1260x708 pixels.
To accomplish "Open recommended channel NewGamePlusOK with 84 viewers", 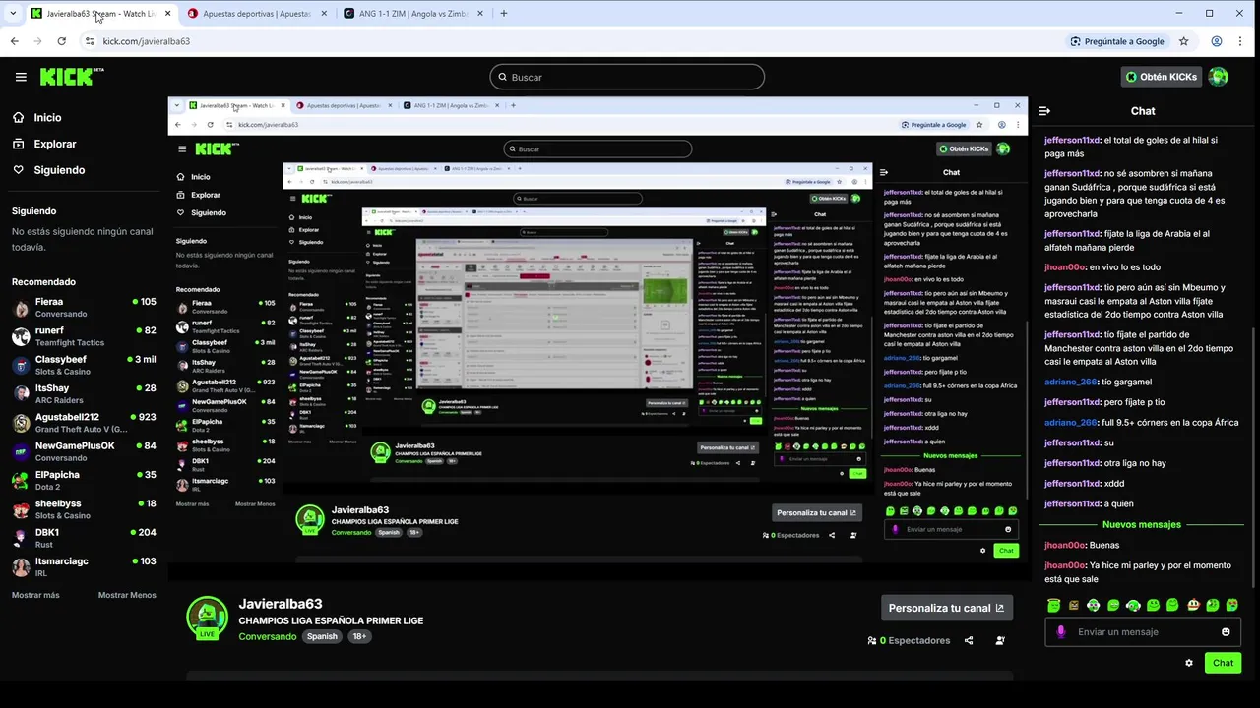I will click(84, 451).
